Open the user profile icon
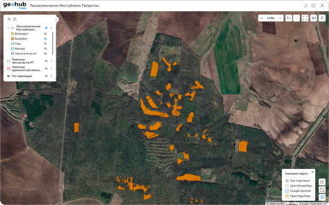Screen dimensions: 329x205 pyautogui.click(x=322, y=6)
